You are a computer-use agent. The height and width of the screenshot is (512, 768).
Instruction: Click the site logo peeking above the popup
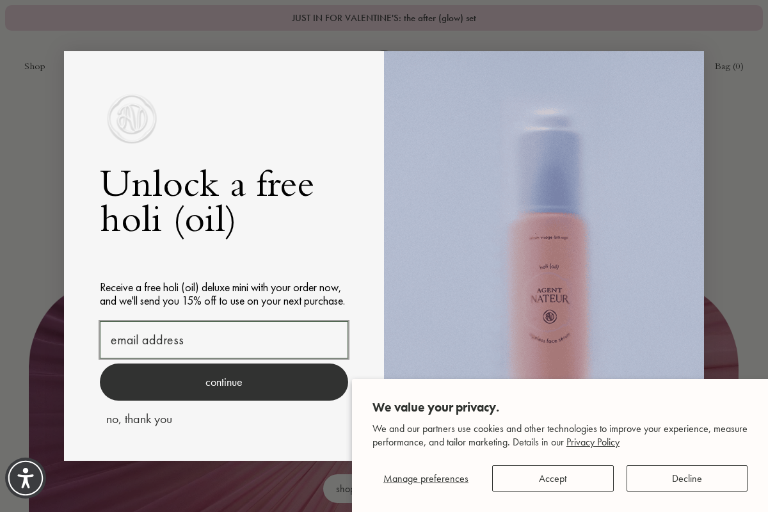coord(384,50)
